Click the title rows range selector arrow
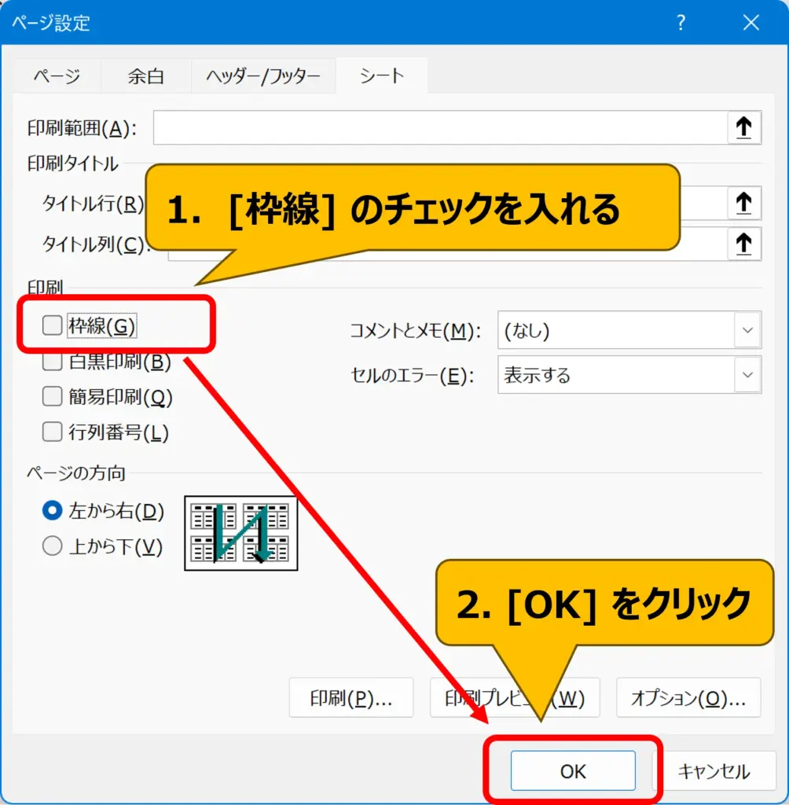Image resolution: width=789 pixels, height=805 pixels. tap(743, 204)
